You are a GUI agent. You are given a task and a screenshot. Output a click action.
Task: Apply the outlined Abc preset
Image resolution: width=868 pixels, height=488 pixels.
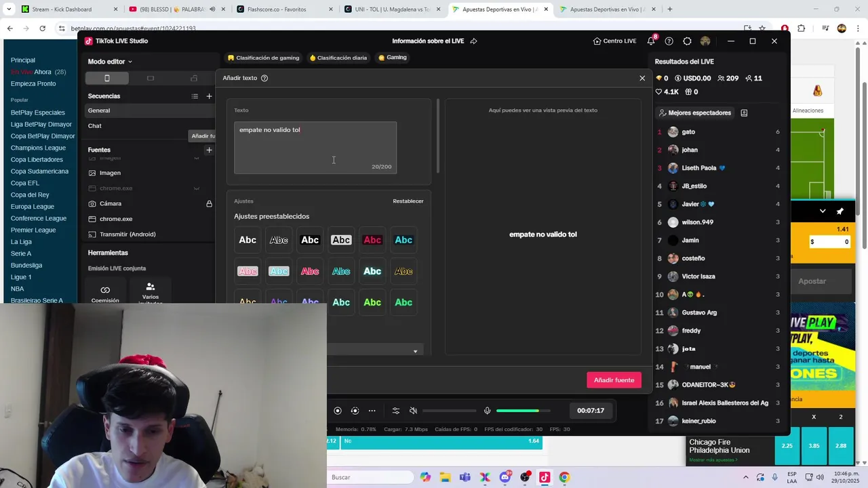coord(279,240)
